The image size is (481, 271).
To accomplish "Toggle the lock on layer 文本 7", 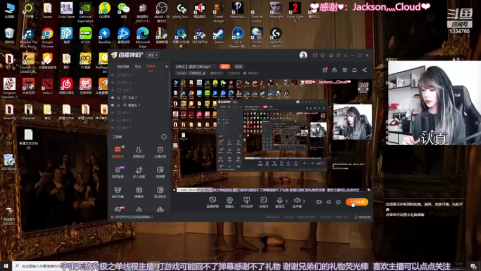I will pyautogui.click(x=118, y=98).
